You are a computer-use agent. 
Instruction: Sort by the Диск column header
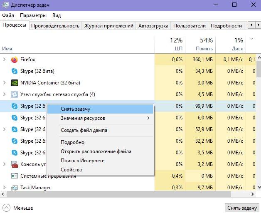click(x=231, y=44)
